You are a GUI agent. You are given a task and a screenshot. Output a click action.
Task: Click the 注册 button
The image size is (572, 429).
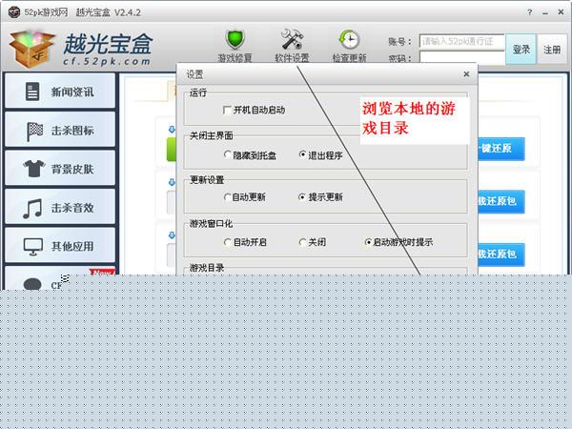(x=552, y=50)
